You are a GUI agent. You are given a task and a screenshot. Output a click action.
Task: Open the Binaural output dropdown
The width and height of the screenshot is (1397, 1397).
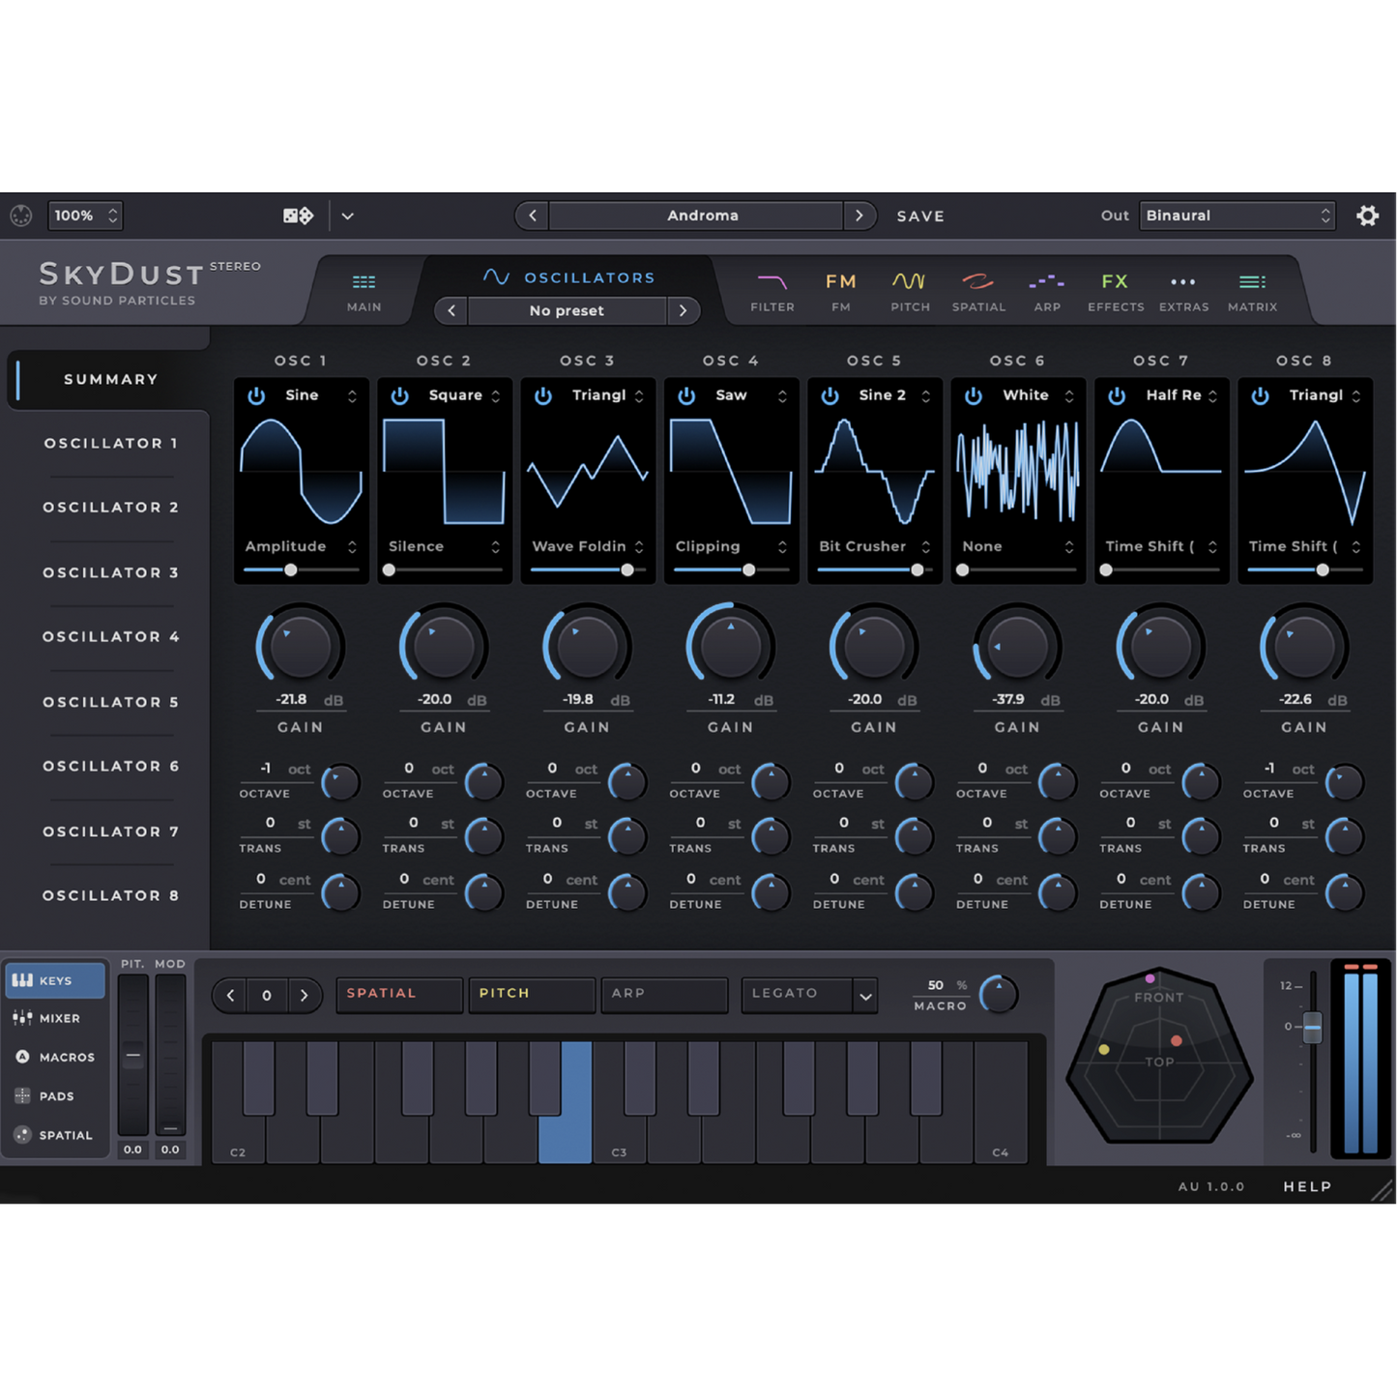(1237, 216)
